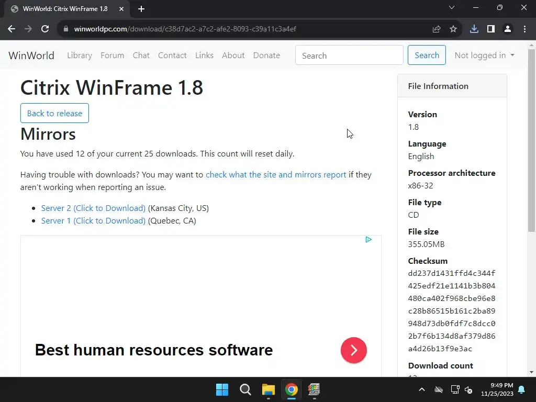Close the WinWorld Citrix WinFrame tab

pyautogui.click(x=121, y=9)
